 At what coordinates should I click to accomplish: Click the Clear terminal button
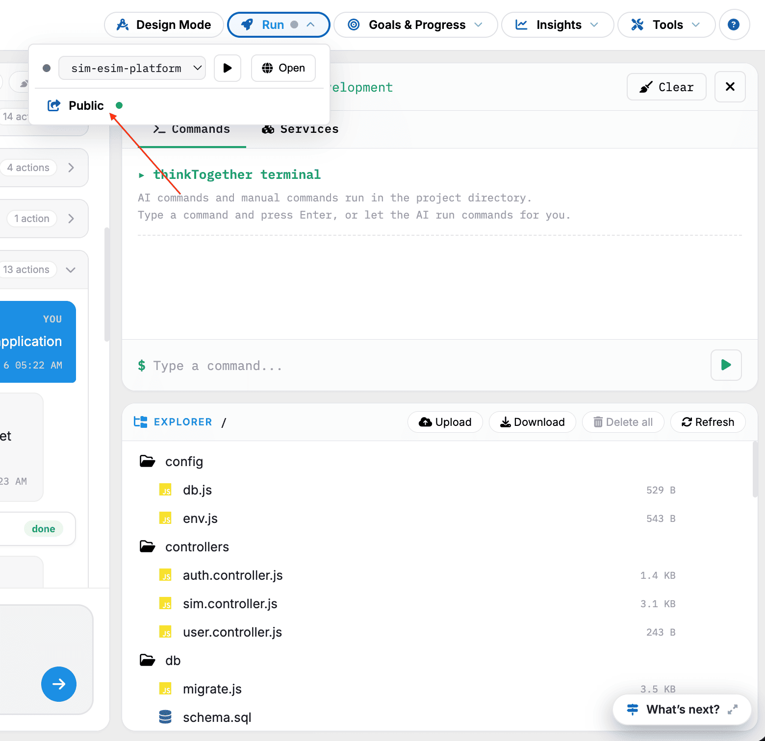667,87
